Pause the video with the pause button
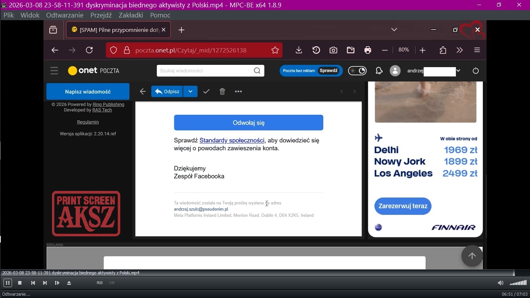The height and width of the screenshot is (298, 530). pyautogui.click(x=7, y=283)
